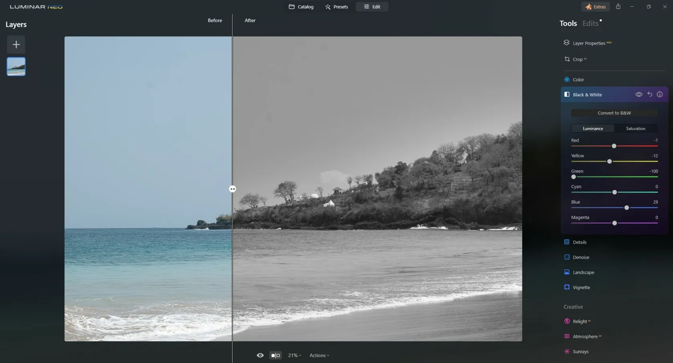Switch to the Edits tab
This screenshot has width=673, height=363.
click(x=590, y=24)
